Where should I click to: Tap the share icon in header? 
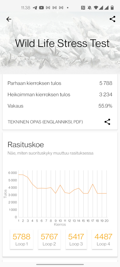(112, 19)
